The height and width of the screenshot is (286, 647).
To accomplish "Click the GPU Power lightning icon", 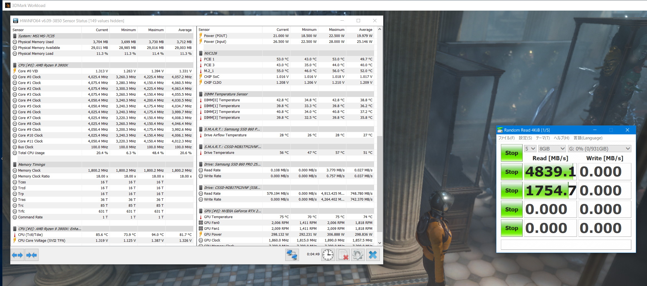I will (x=201, y=234).
